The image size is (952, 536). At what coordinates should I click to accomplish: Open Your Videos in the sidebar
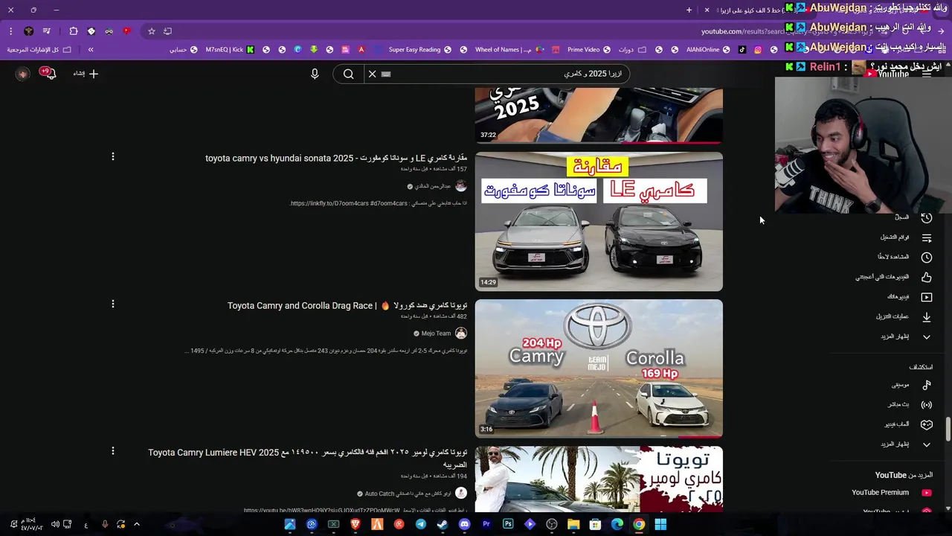point(909,297)
